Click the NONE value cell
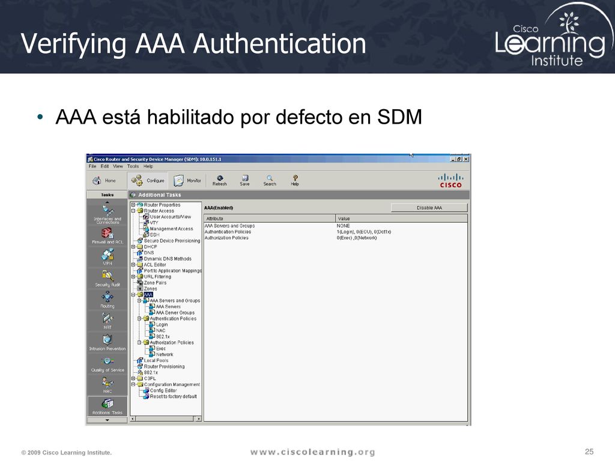615x461 pixels. point(343,226)
